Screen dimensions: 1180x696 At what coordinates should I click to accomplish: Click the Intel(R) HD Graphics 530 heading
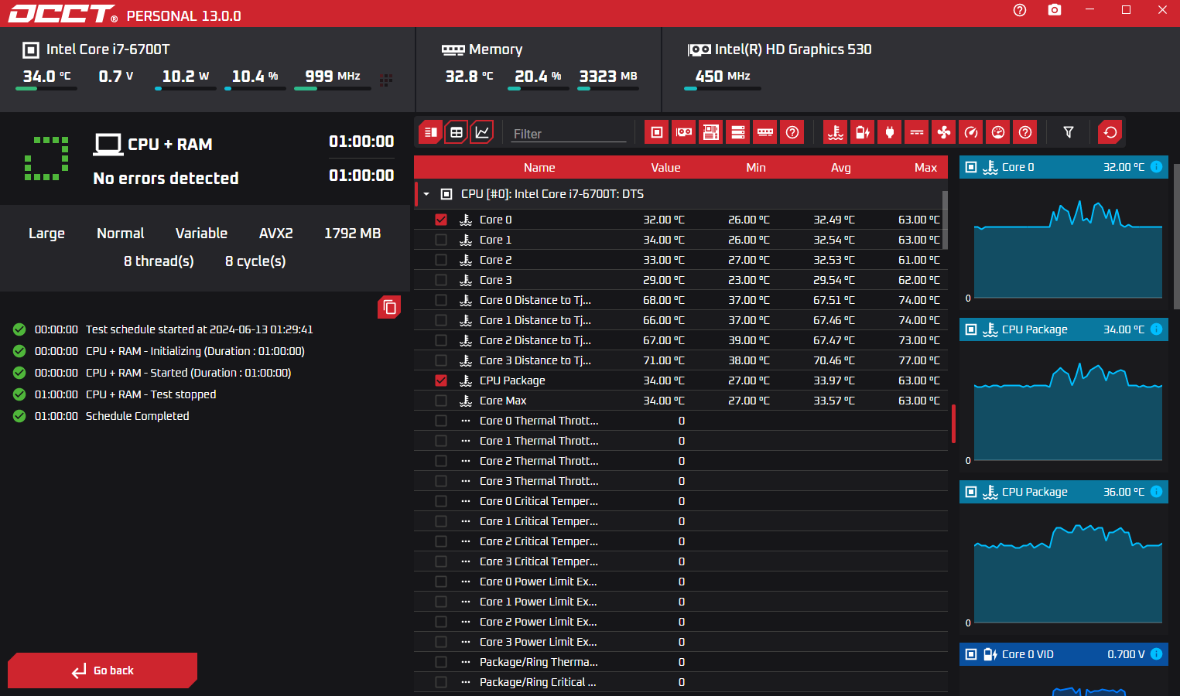point(793,49)
